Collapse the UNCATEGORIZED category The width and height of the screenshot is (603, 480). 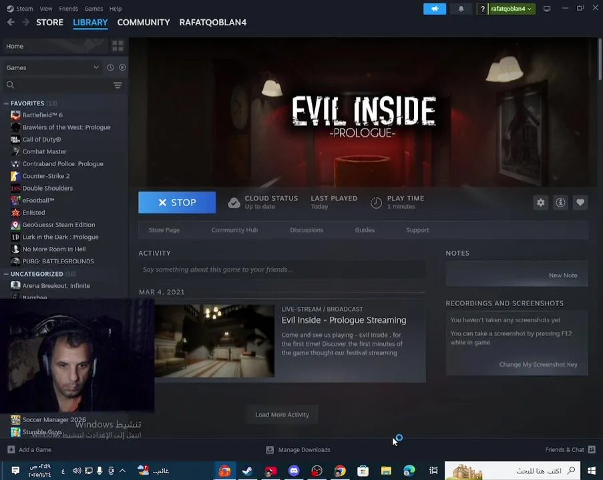6,274
